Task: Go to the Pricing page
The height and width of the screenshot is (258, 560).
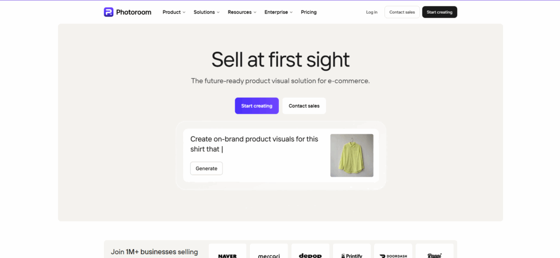Action: pos(308,12)
